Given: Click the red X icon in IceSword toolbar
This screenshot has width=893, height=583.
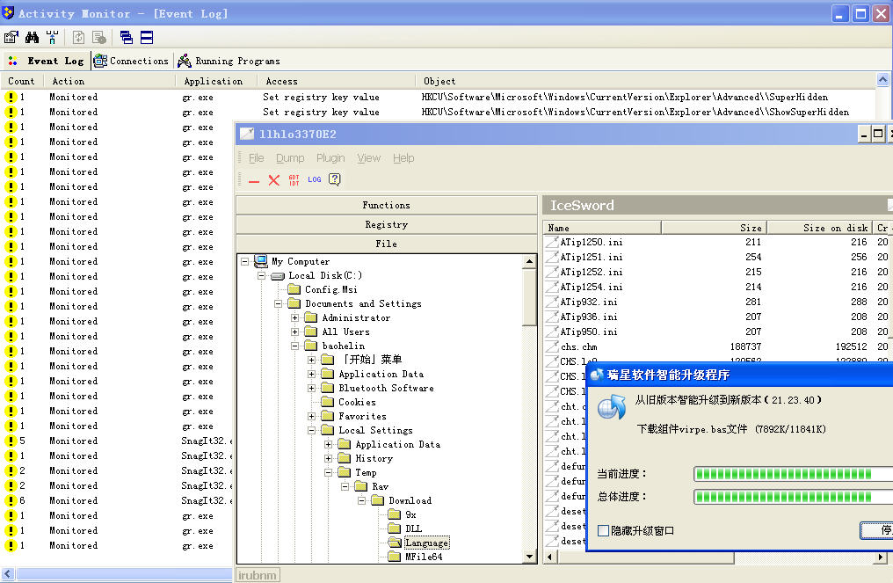Looking at the screenshot, I should coord(273,180).
